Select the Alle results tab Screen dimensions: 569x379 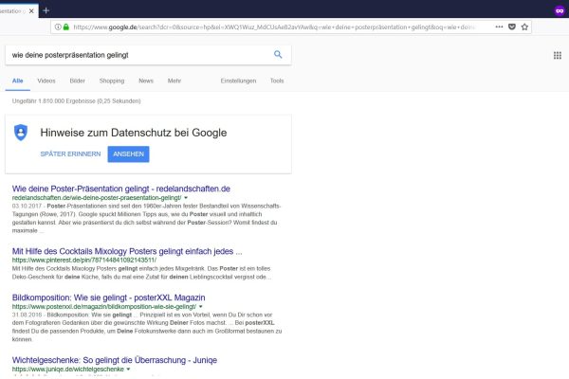click(17, 81)
